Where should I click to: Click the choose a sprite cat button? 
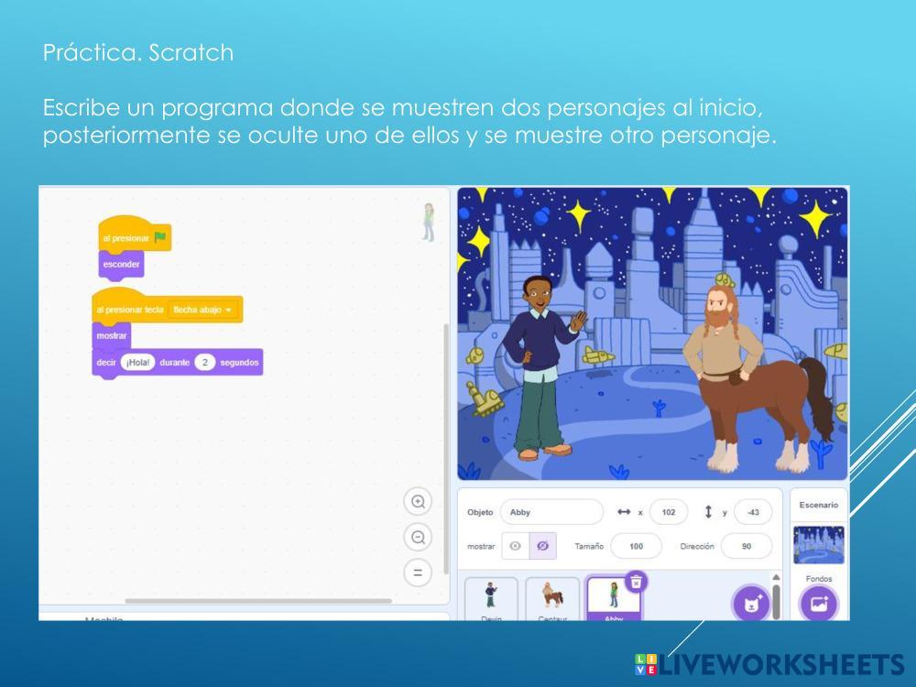[x=750, y=604]
